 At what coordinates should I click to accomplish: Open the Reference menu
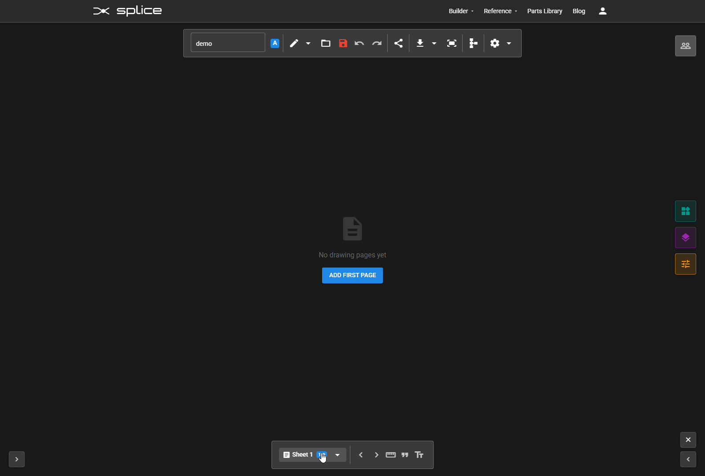pyautogui.click(x=498, y=11)
